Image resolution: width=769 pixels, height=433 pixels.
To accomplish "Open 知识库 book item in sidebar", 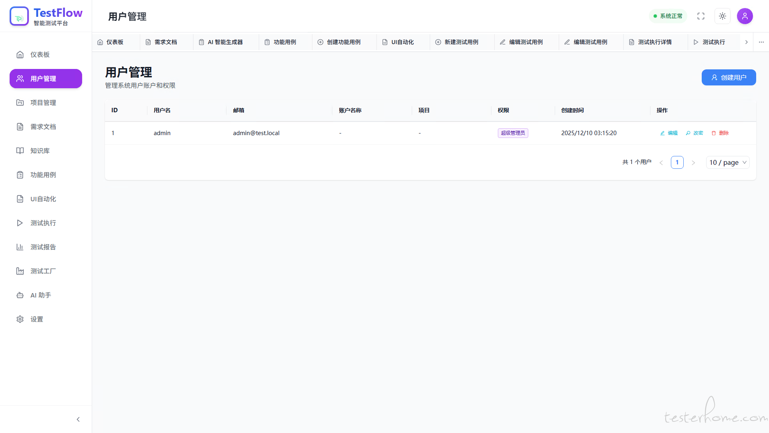I will [x=40, y=151].
